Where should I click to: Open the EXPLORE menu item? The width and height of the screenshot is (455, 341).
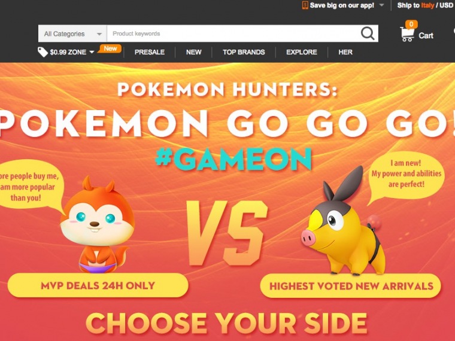pyautogui.click(x=302, y=52)
